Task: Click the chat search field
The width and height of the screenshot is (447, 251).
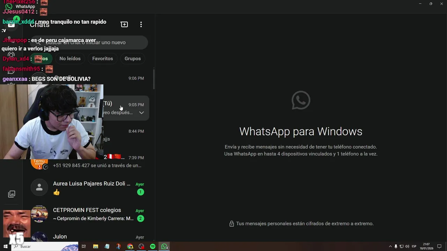Action: (x=89, y=43)
